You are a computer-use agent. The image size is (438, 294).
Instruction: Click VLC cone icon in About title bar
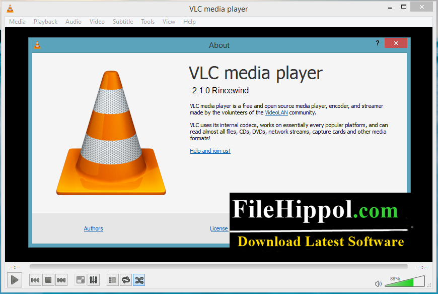tap(37, 45)
